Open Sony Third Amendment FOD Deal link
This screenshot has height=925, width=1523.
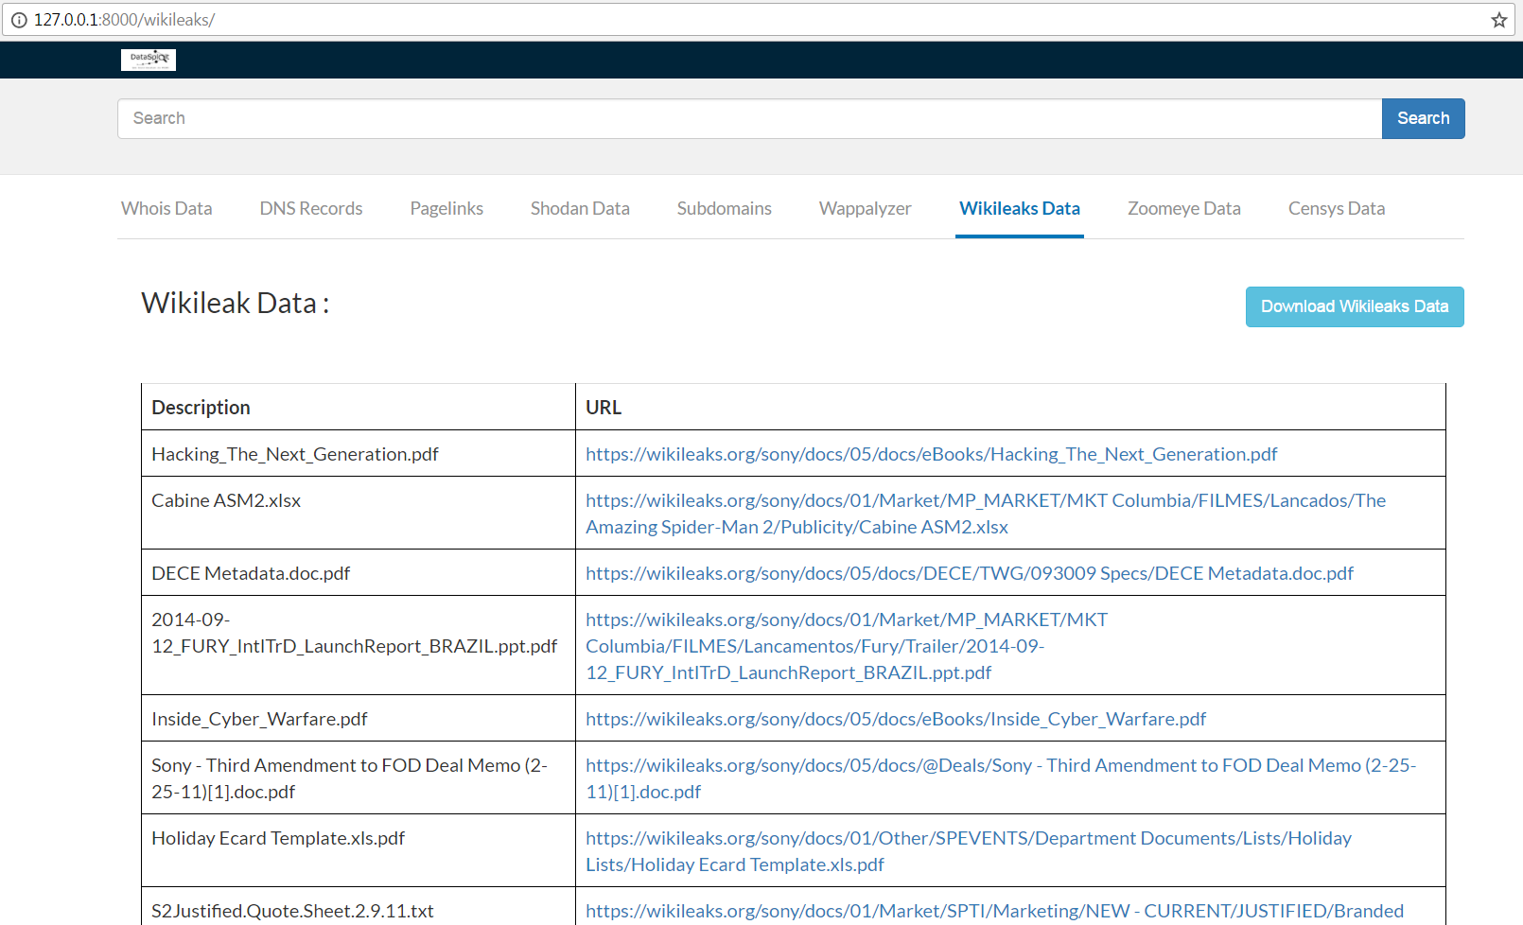pyautogui.click(x=1001, y=778)
